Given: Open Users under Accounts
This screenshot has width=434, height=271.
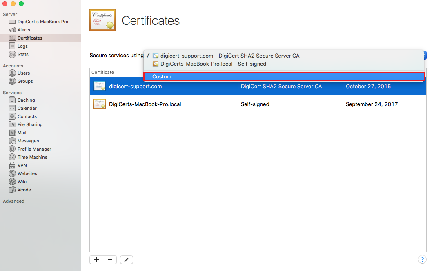Looking at the screenshot, I should pyautogui.click(x=23, y=73).
